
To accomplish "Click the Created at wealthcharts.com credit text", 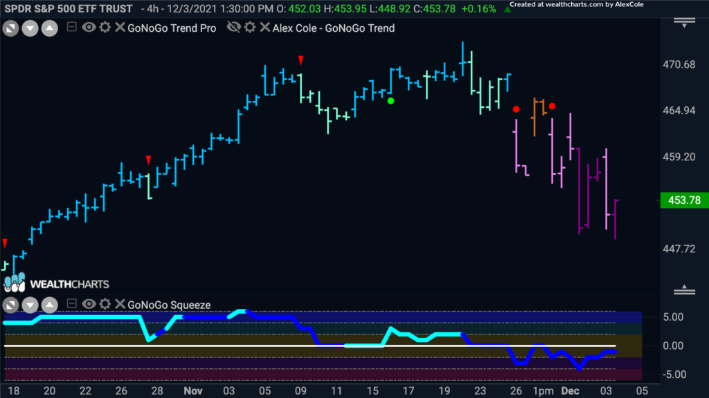I will click(x=577, y=5).
